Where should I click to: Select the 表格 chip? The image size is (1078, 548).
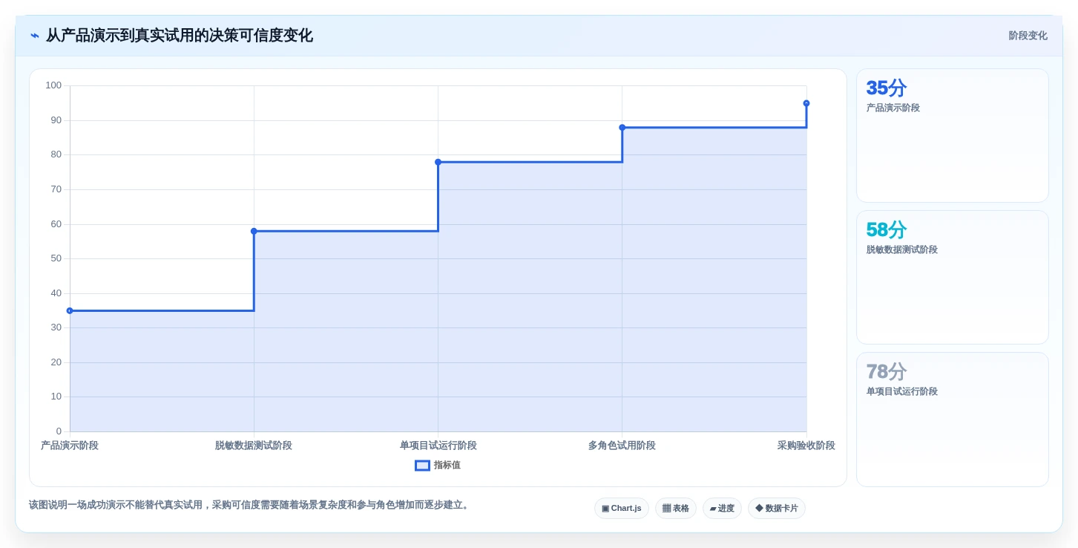(x=676, y=509)
